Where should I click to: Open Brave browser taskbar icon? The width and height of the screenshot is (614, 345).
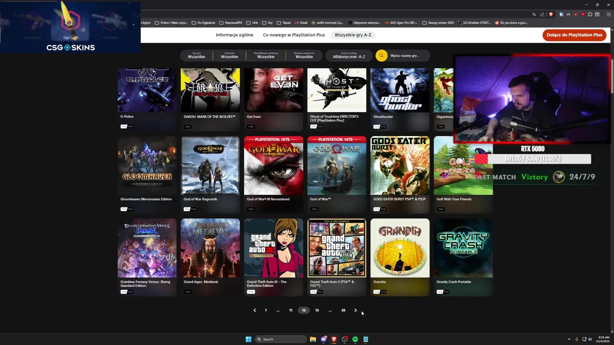(x=334, y=339)
